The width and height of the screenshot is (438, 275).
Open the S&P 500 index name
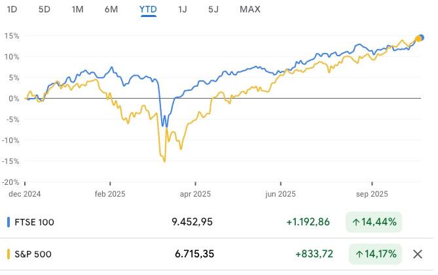click(34, 253)
